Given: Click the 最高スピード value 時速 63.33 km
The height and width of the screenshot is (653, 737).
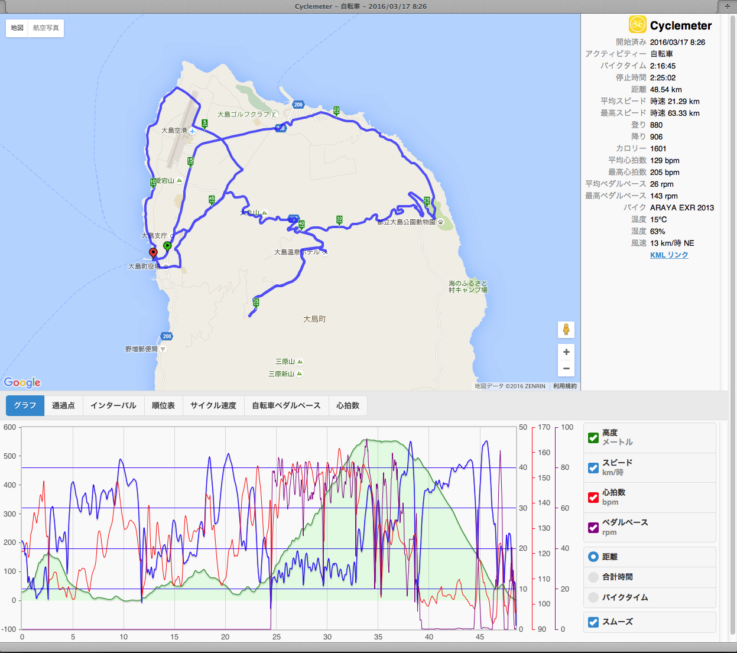Looking at the screenshot, I should [x=675, y=113].
